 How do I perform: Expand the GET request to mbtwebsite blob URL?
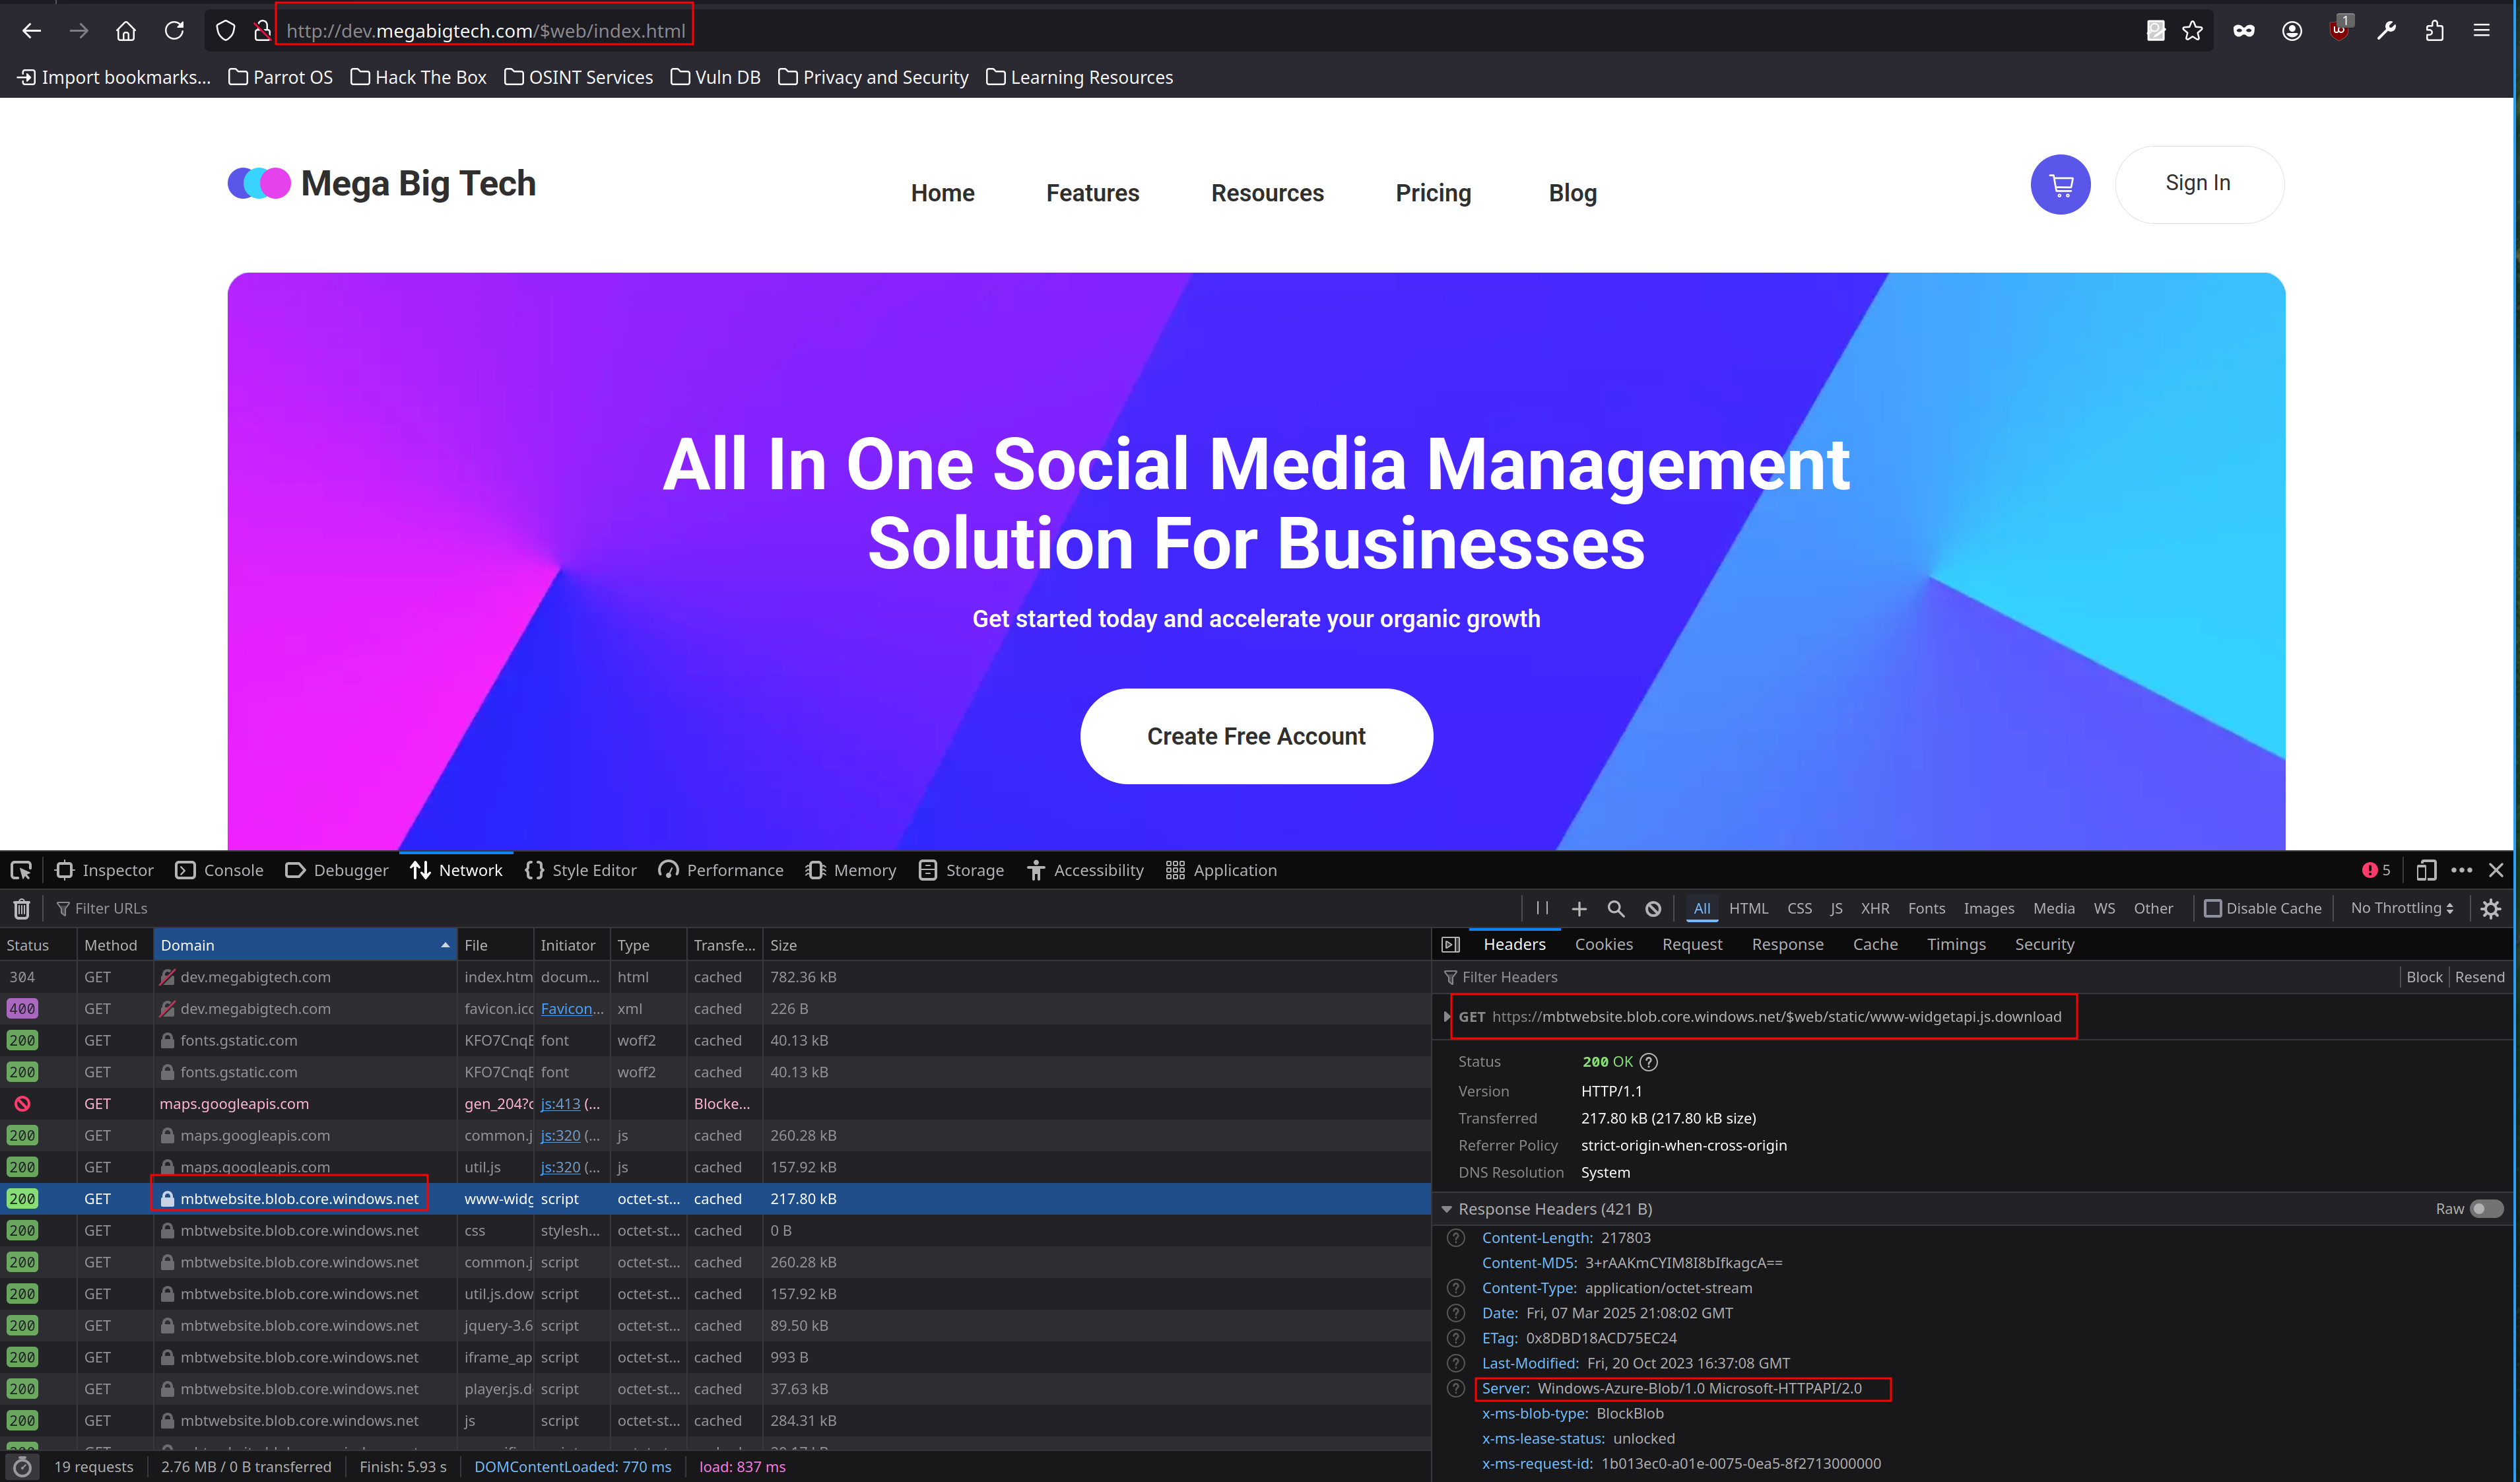1447,1016
